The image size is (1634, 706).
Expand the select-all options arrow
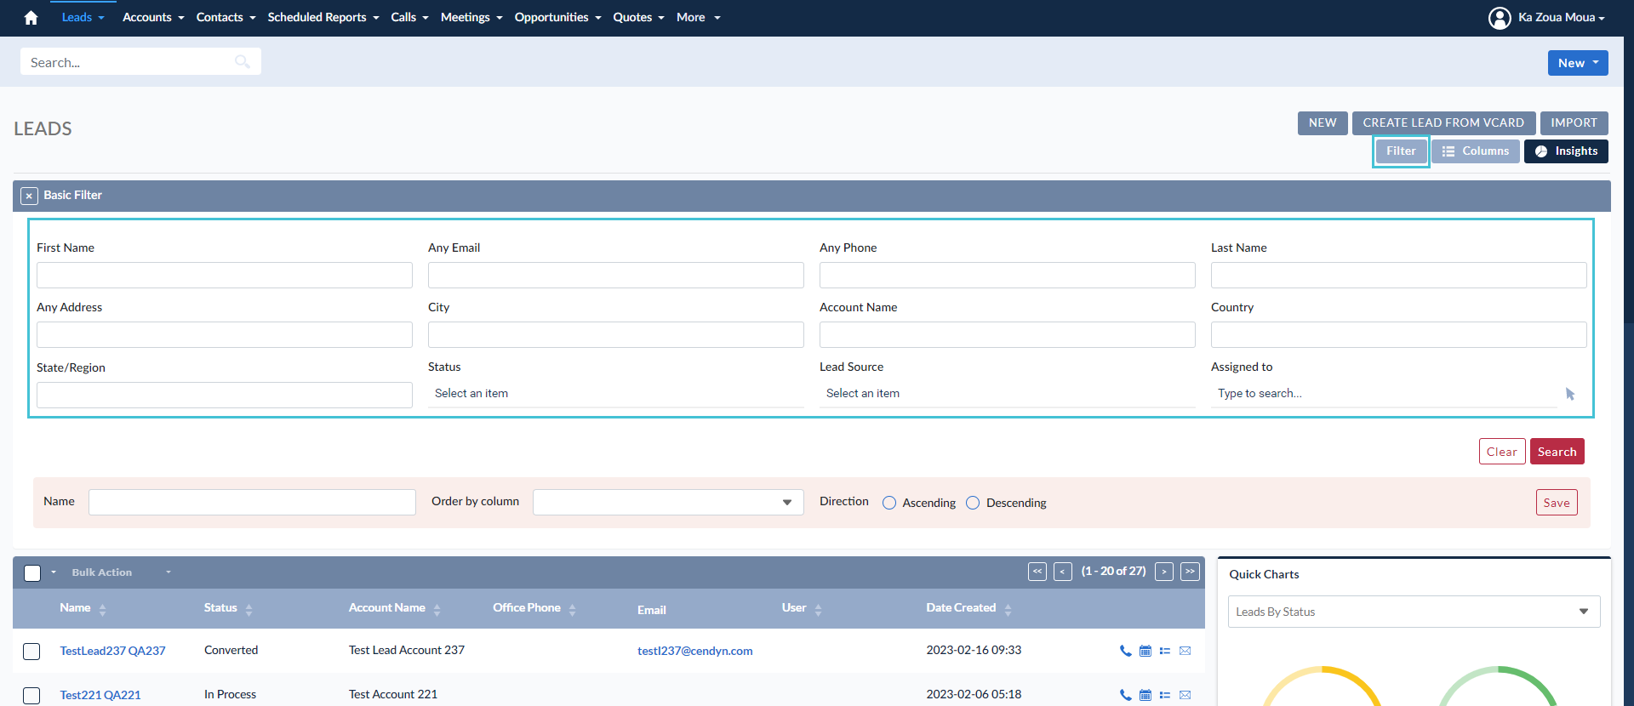(54, 572)
